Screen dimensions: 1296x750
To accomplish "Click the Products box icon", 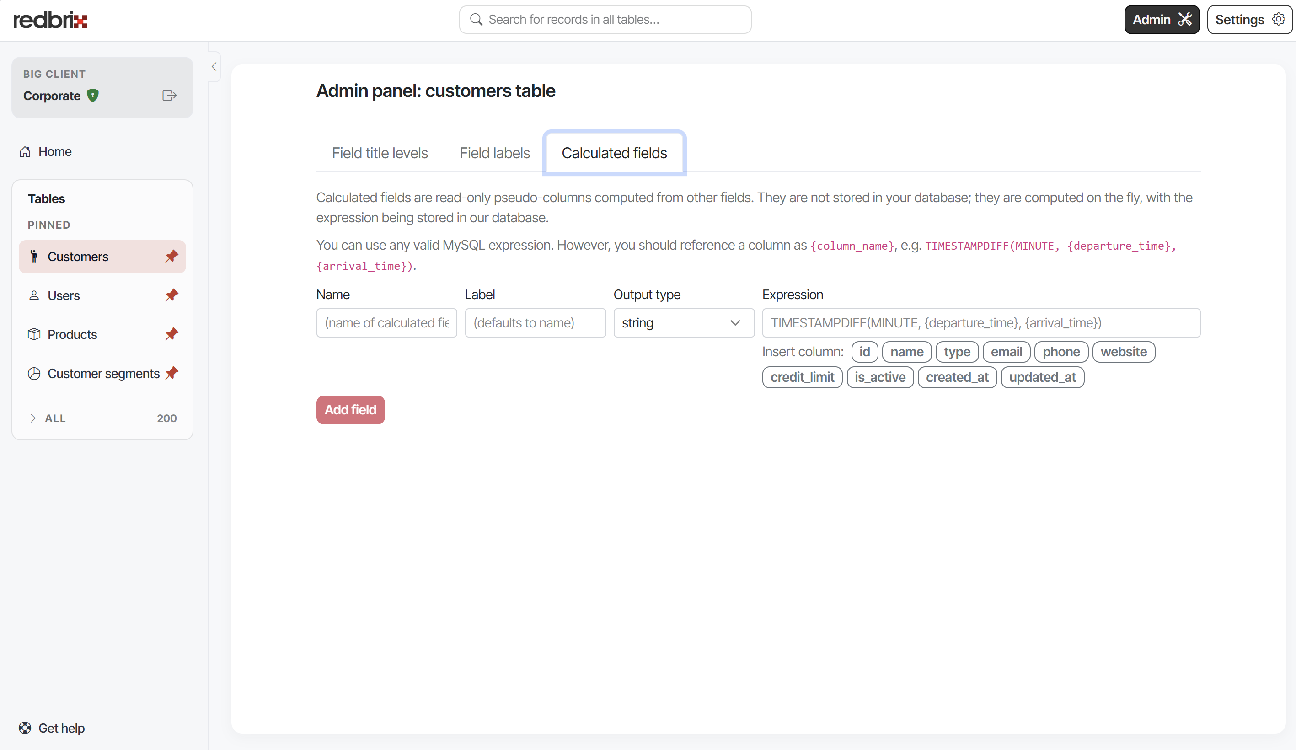I will [x=34, y=334].
